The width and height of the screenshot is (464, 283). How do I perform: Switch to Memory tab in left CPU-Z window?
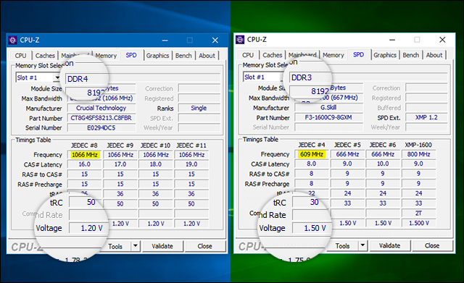coord(106,56)
